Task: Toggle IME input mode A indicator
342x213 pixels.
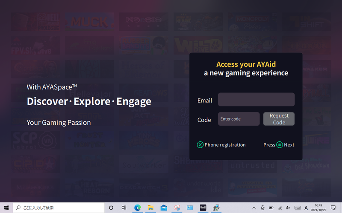Action: [x=306, y=208]
